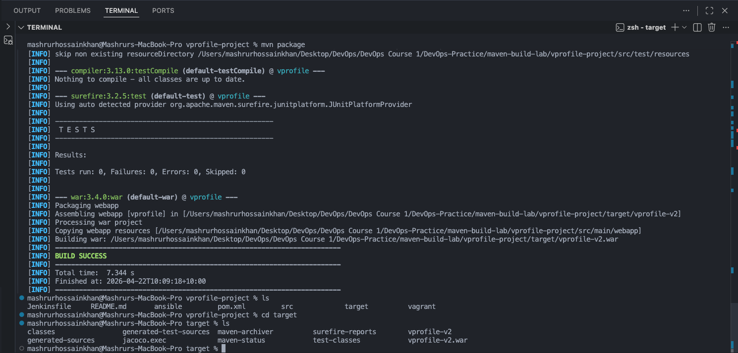The height and width of the screenshot is (353, 738).
Task: Click the TERMINAL section header title
Action: [x=45, y=27]
